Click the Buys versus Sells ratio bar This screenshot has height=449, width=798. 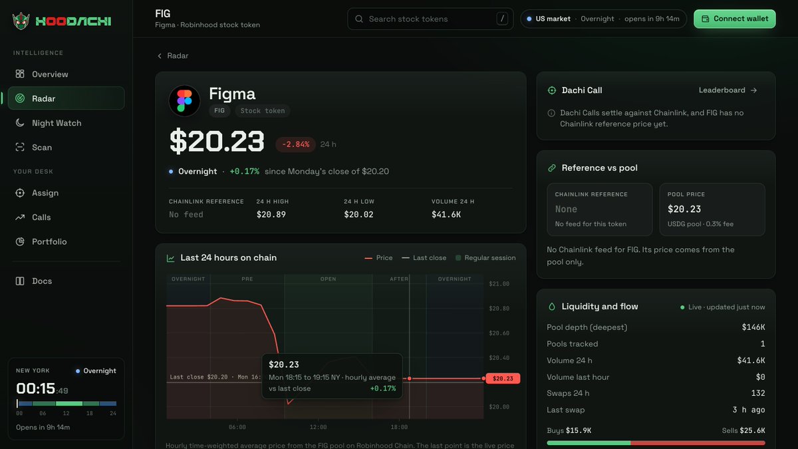pyautogui.click(x=656, y=442)
